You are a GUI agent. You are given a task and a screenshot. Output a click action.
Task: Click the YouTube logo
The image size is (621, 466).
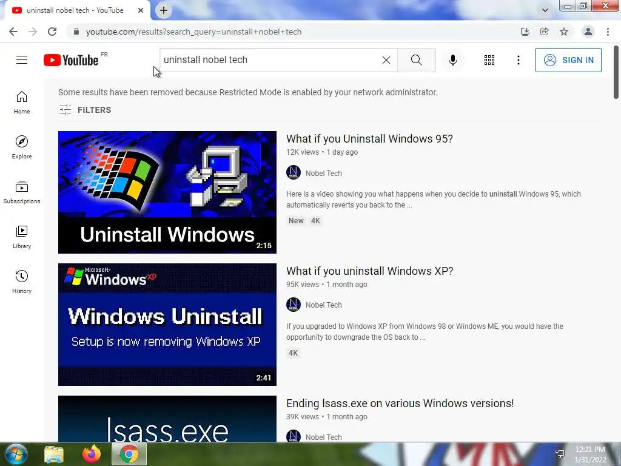click(x=72, y=60)
